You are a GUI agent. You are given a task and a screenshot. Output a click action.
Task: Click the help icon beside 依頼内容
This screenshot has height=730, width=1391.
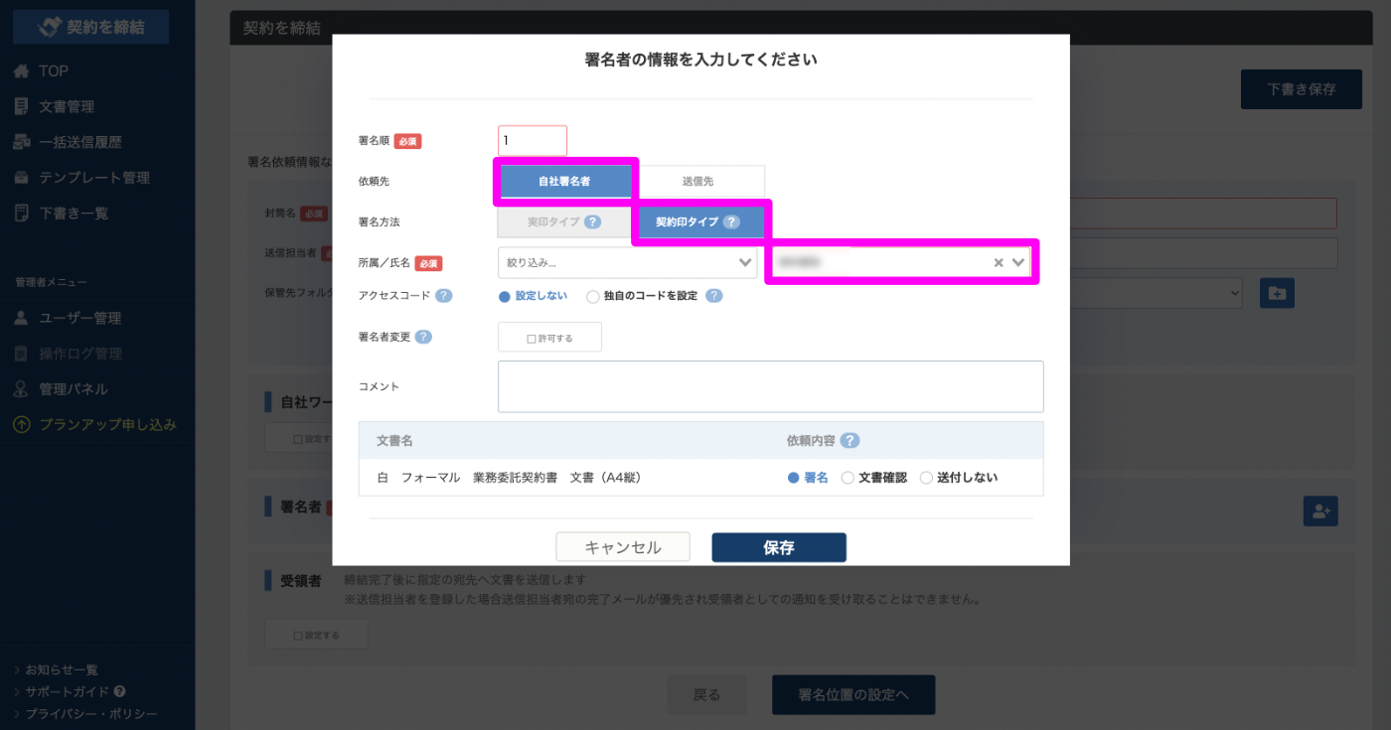tap(850, 441)
